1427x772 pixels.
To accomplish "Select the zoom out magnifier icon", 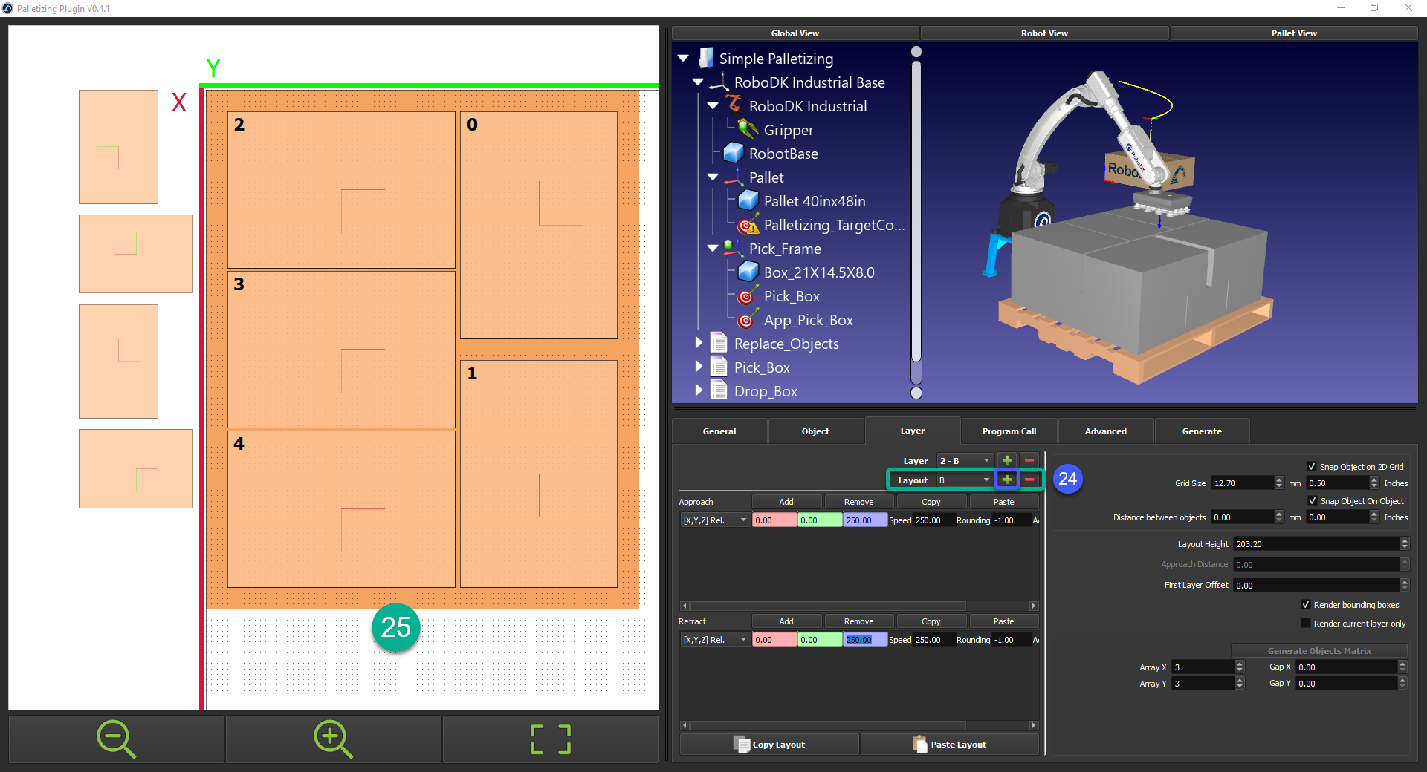I will [x=116, y=739].
